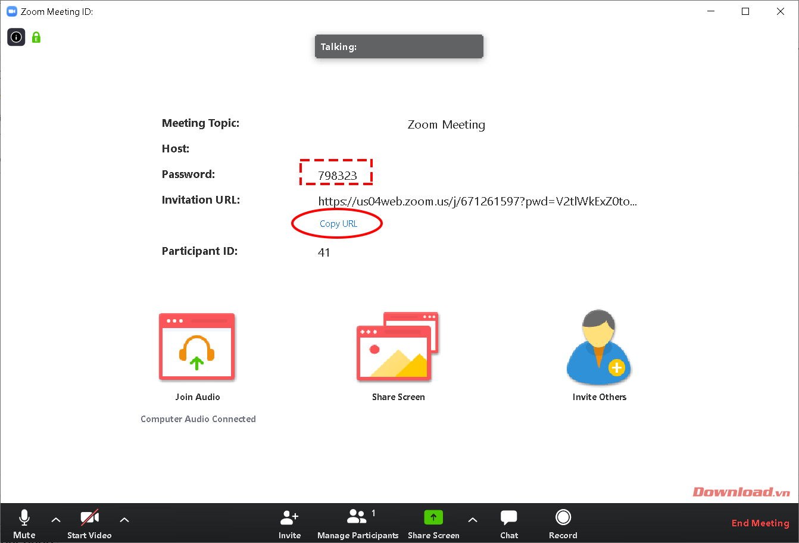Click the Zoom logo in title bar
799x543 pixels.
coord(11,11)
